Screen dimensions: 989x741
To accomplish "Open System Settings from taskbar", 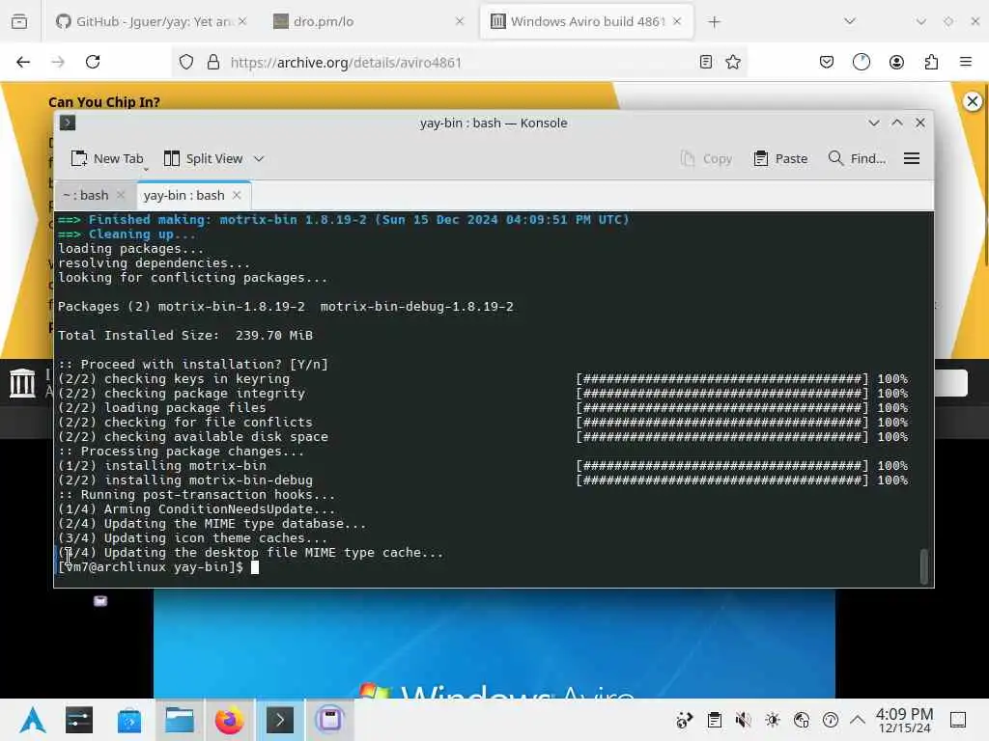I will pyautogui.click(x=79, y=720).
